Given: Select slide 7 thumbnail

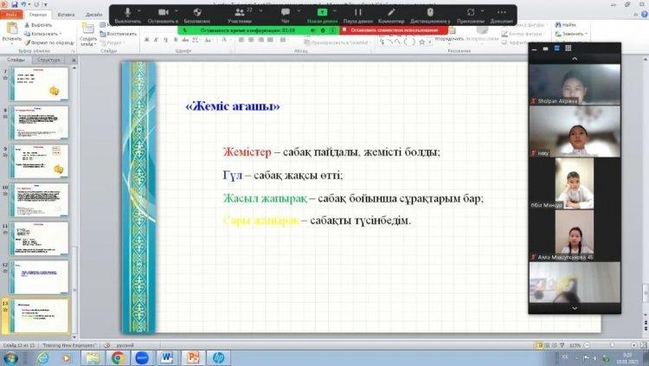Looking at the screenshot, I should (38, 85).
